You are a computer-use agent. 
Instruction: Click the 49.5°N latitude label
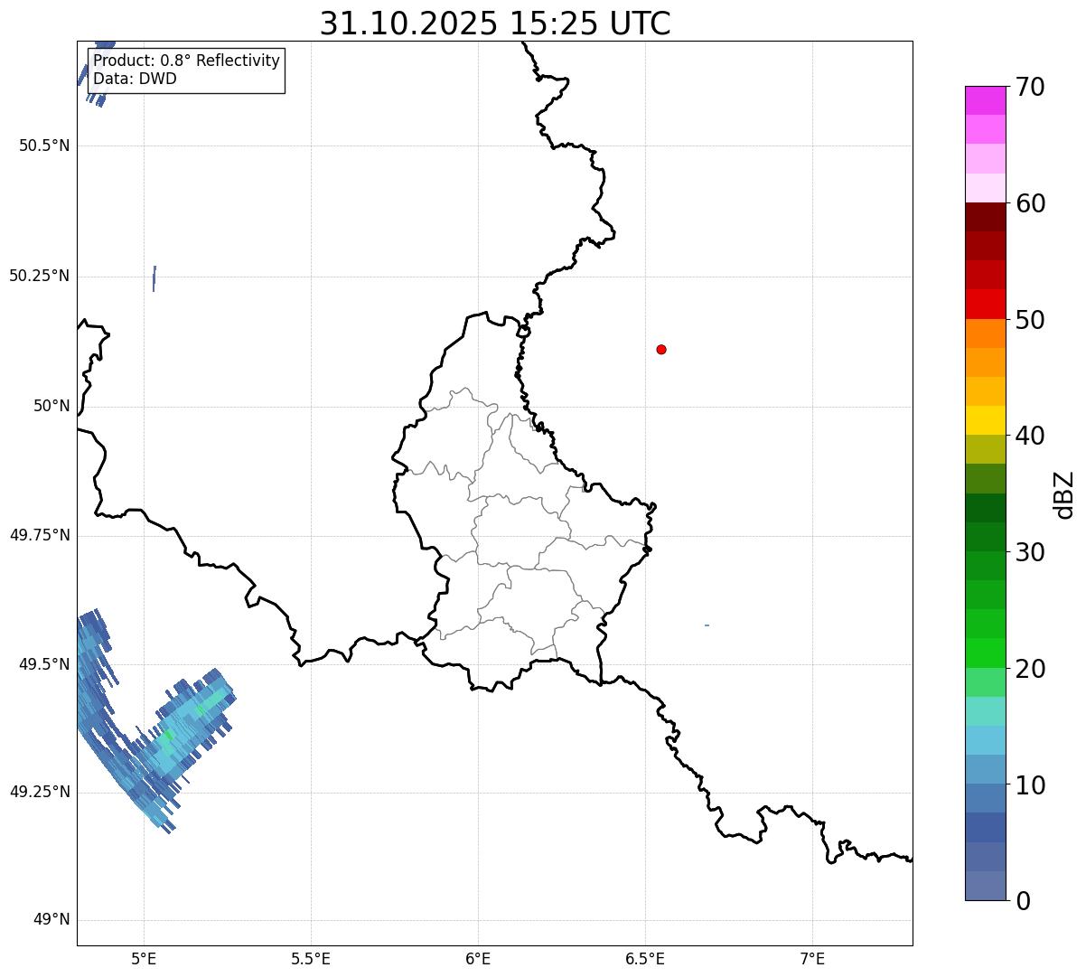click(x=44, y=664)
